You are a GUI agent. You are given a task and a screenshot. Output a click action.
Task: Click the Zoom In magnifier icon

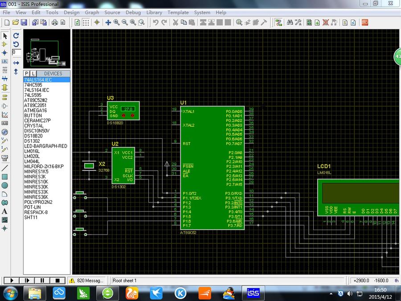116,22
